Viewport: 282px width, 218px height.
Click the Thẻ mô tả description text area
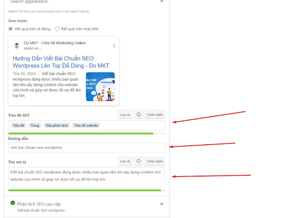(86, 177)
